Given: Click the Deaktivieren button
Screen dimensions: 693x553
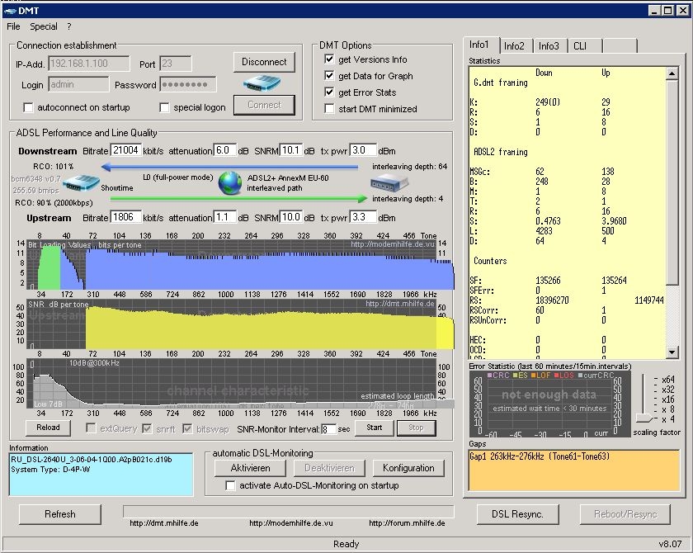Looking at the screenshot, I should coord(329,468).
